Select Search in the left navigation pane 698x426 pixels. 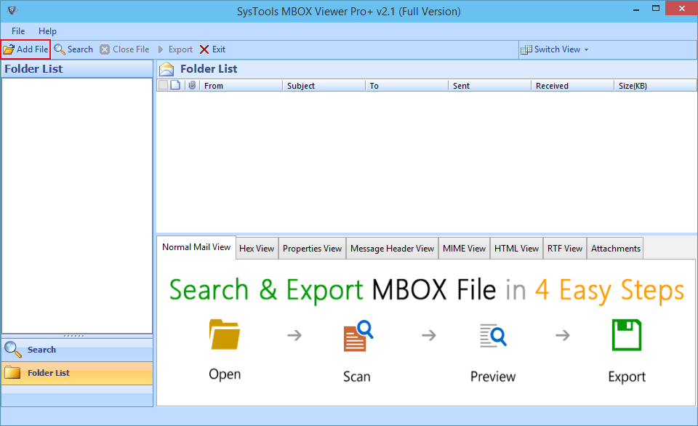(x=77, y=350)
